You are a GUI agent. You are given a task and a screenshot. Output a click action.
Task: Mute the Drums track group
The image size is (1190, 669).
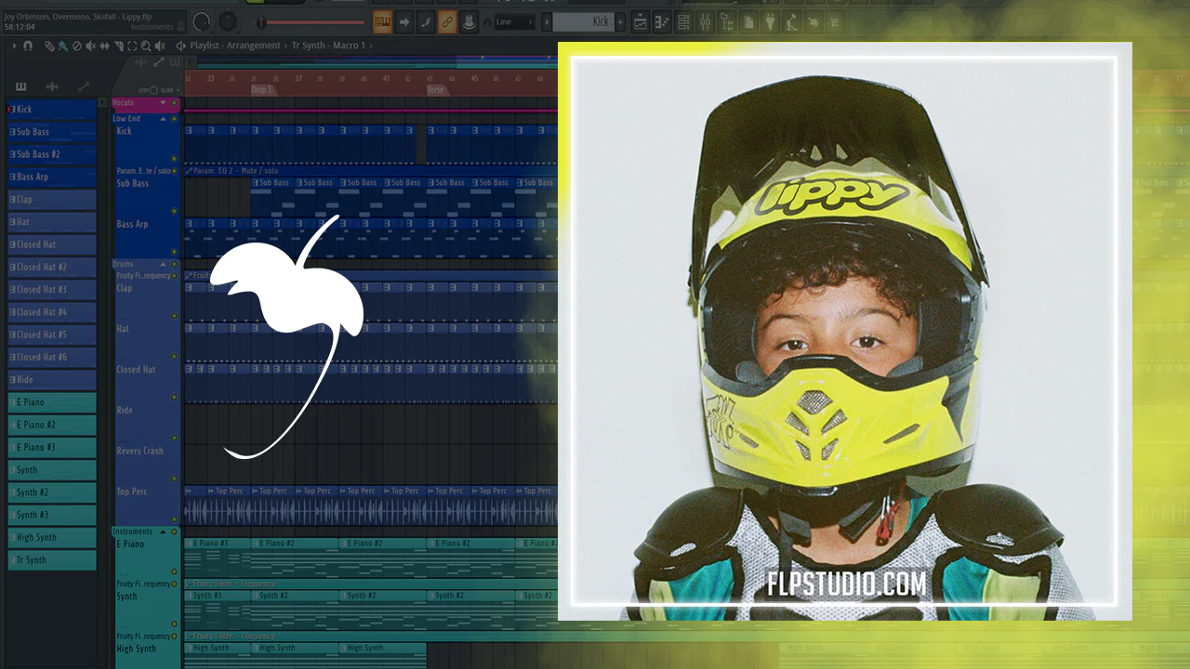174,265
